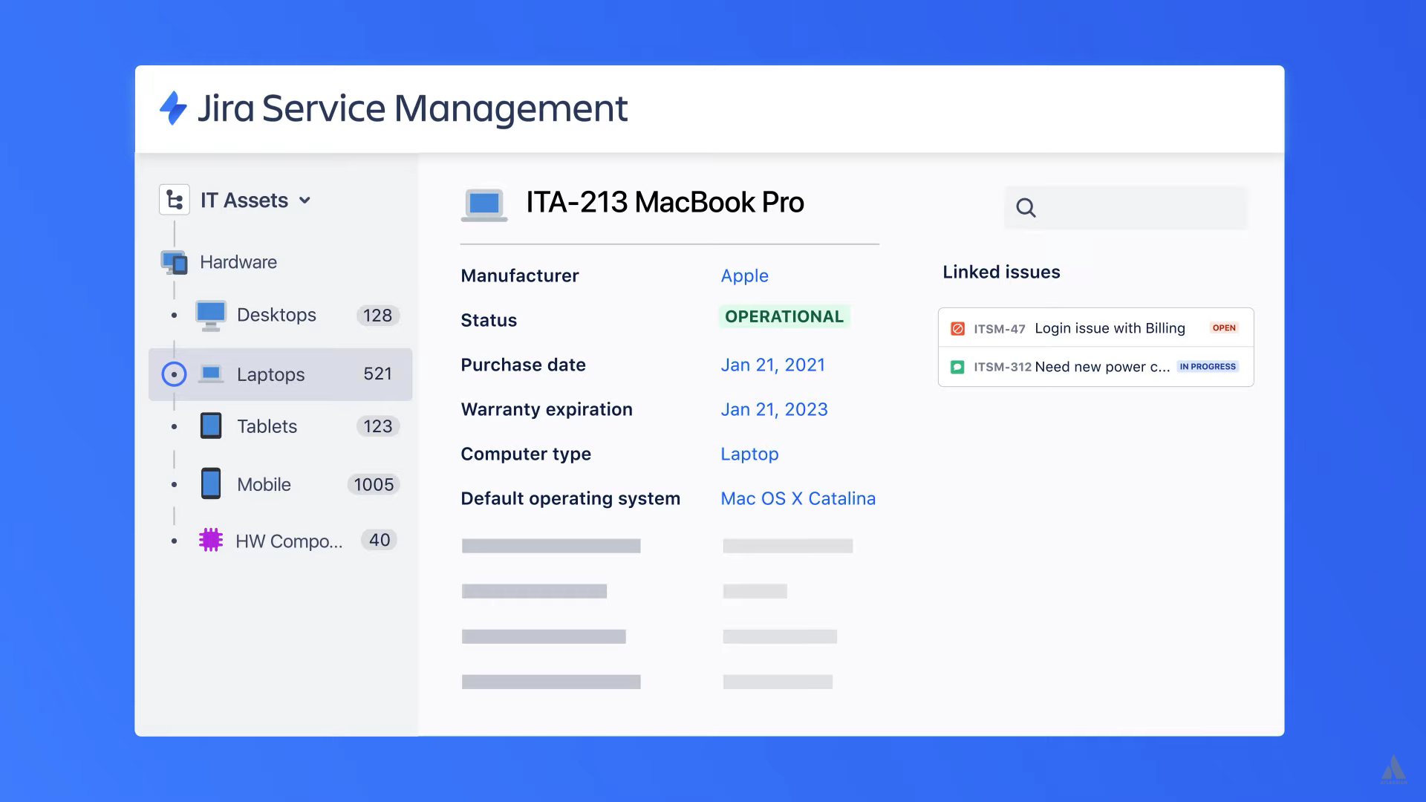Open the Need new power c... issue
Viewport: 1426px width, 802px height.
[x=1102, y=367]
